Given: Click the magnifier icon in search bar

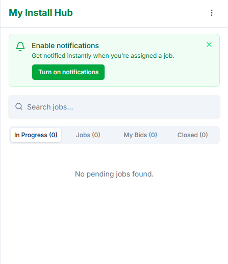Looking at the screenshot, I should [19, 106].
